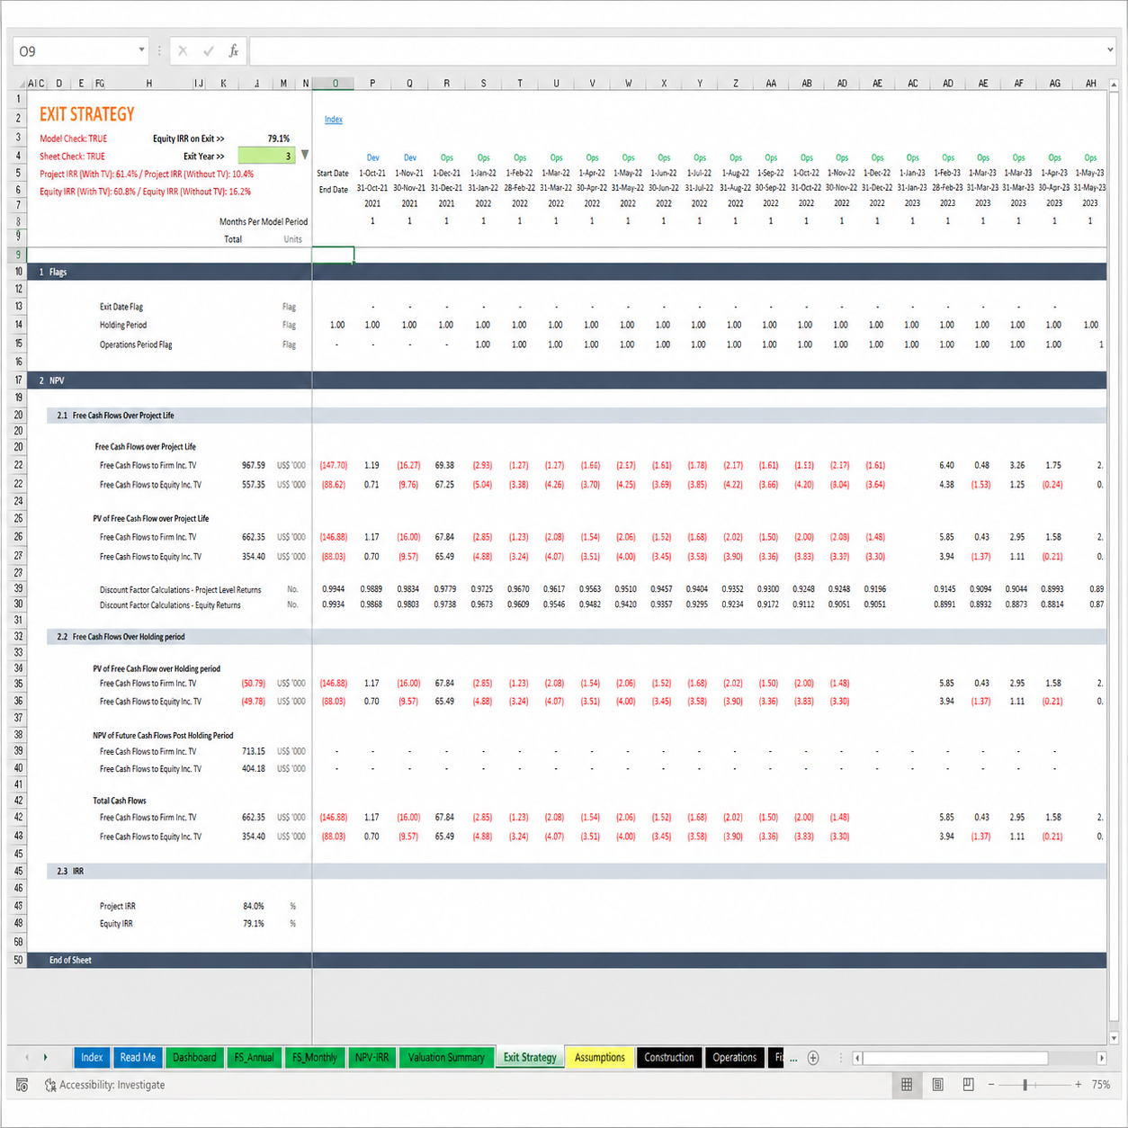Viewport: 1128px width, 1128px height.
Task: Select the Exit Year green input cell
Action: click(266, 156)
